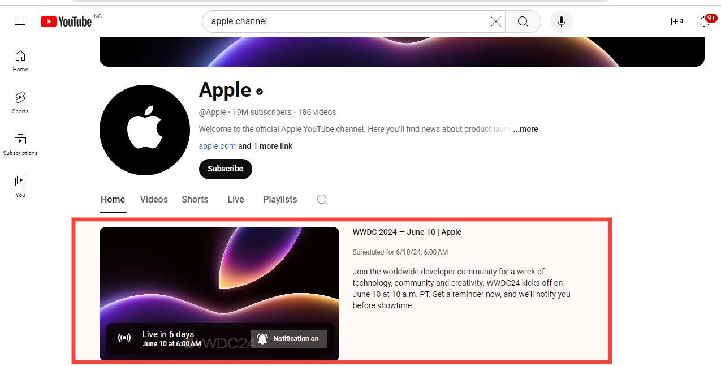Image resolution: width=721 pixels, height=366 pixels.
Task: Search within the Apple channel
Action: click(322, 200)
